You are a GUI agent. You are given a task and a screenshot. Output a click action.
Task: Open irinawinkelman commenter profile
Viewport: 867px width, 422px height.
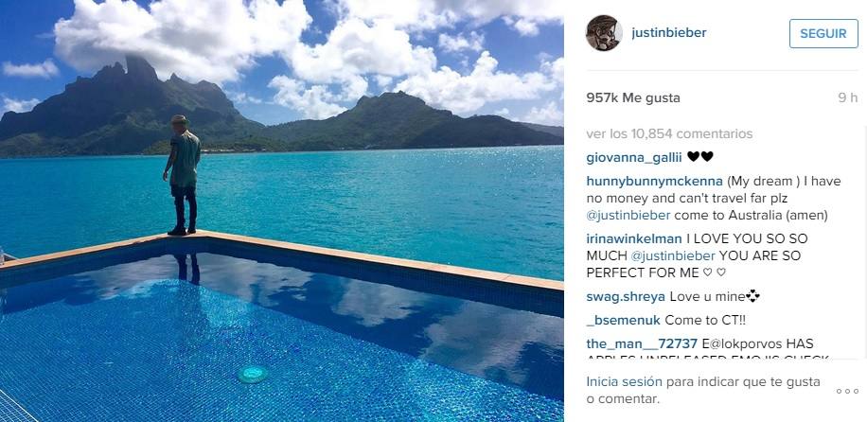pos(633,239)
